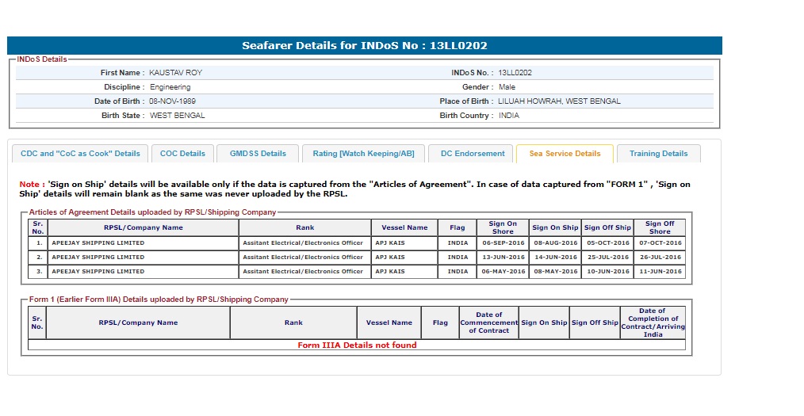Viewport: 804px width, 416px height.
Task: Open the CDC and "CoC as Cook" Details tab
Action: pyautogui.click(x=80, y=154)
